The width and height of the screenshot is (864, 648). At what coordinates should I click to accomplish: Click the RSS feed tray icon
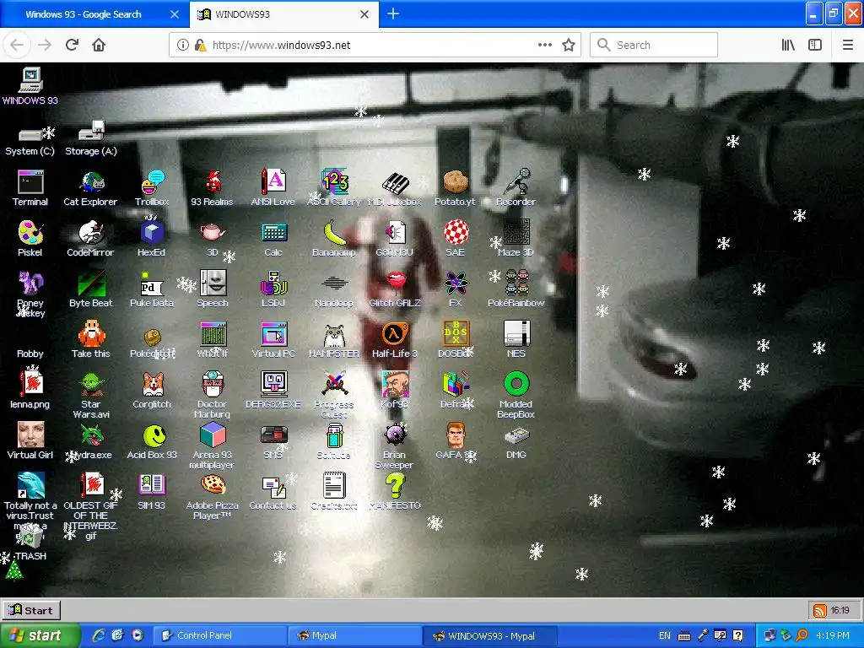tap(820, 611)
